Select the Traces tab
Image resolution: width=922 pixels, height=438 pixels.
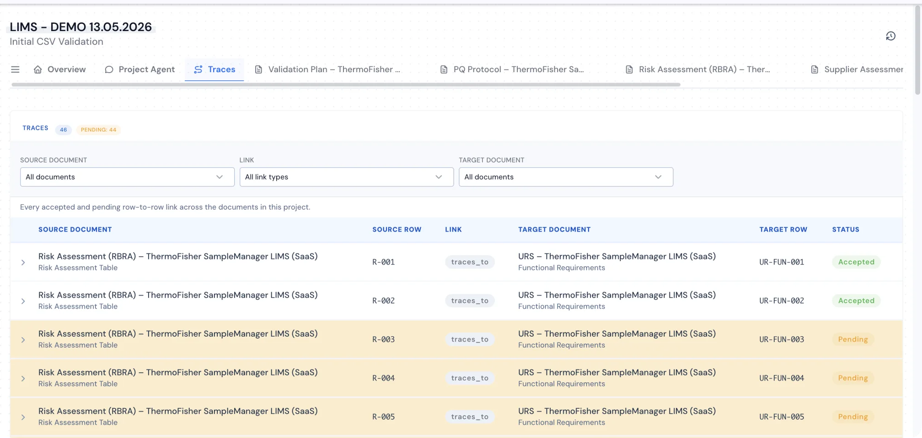coord(214,69)
